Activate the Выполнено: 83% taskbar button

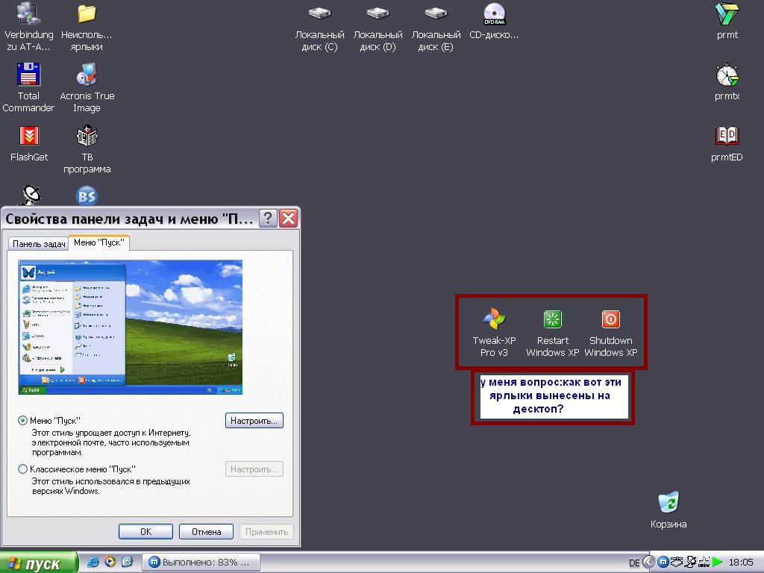pyautogui.click(x=201, y=563)
